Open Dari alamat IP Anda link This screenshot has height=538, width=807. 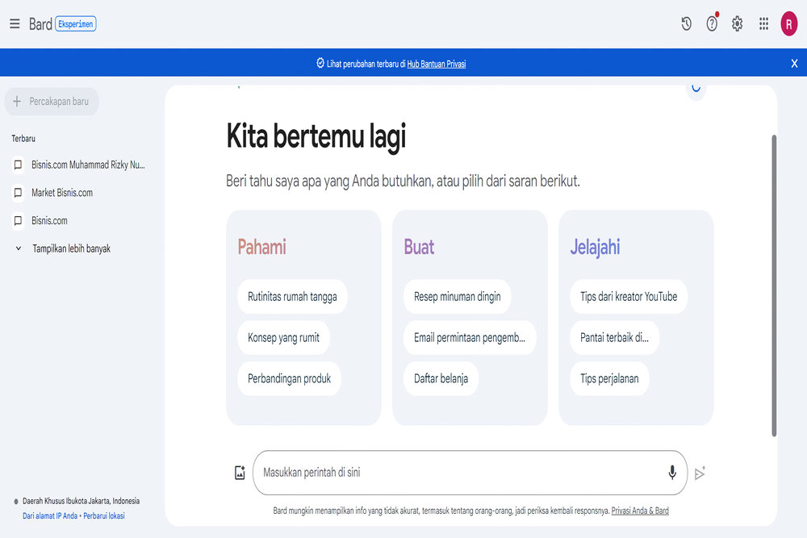pyautogui.click(x=50, y=516)
